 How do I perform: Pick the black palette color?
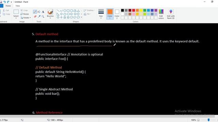coord(123,10)
